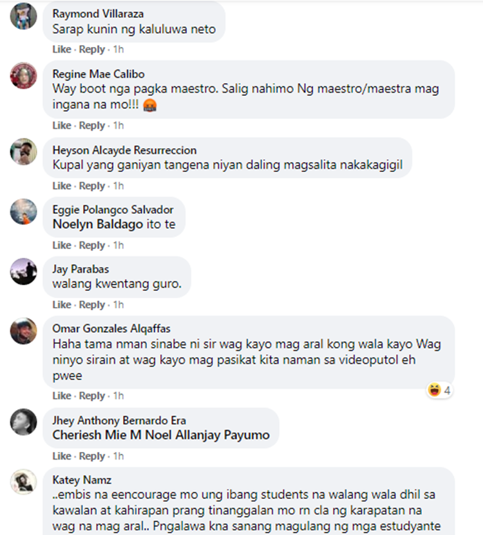483x535 pixels.
Task: Open Regine Mae Calibo's avatar
Action: pyautogui.click(x=23, y=76)
